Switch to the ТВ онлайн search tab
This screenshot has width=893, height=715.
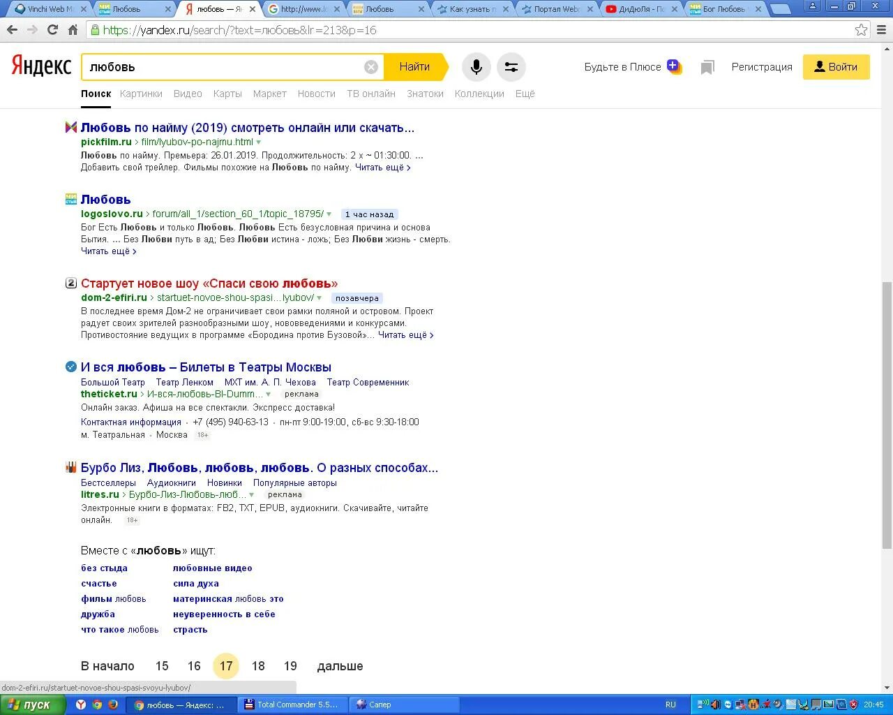pyautogui.click(x=371, y=94)
